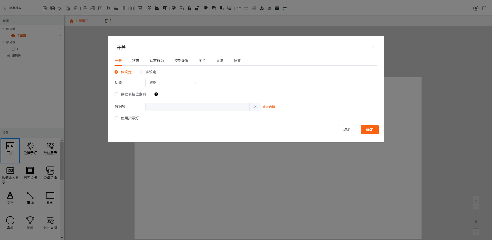Click the zoom out minus button
Viewport: 492px width, 240px height.
point(476,232)
